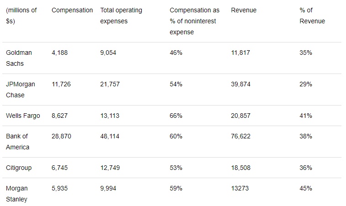Click Morgan Stanley revenue value 13273
The height and width of the screenshot is (206, 346).
(x=240, y=188)
